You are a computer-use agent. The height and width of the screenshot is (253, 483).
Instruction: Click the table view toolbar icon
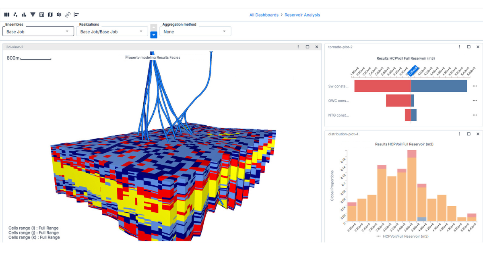pos(41,15)
